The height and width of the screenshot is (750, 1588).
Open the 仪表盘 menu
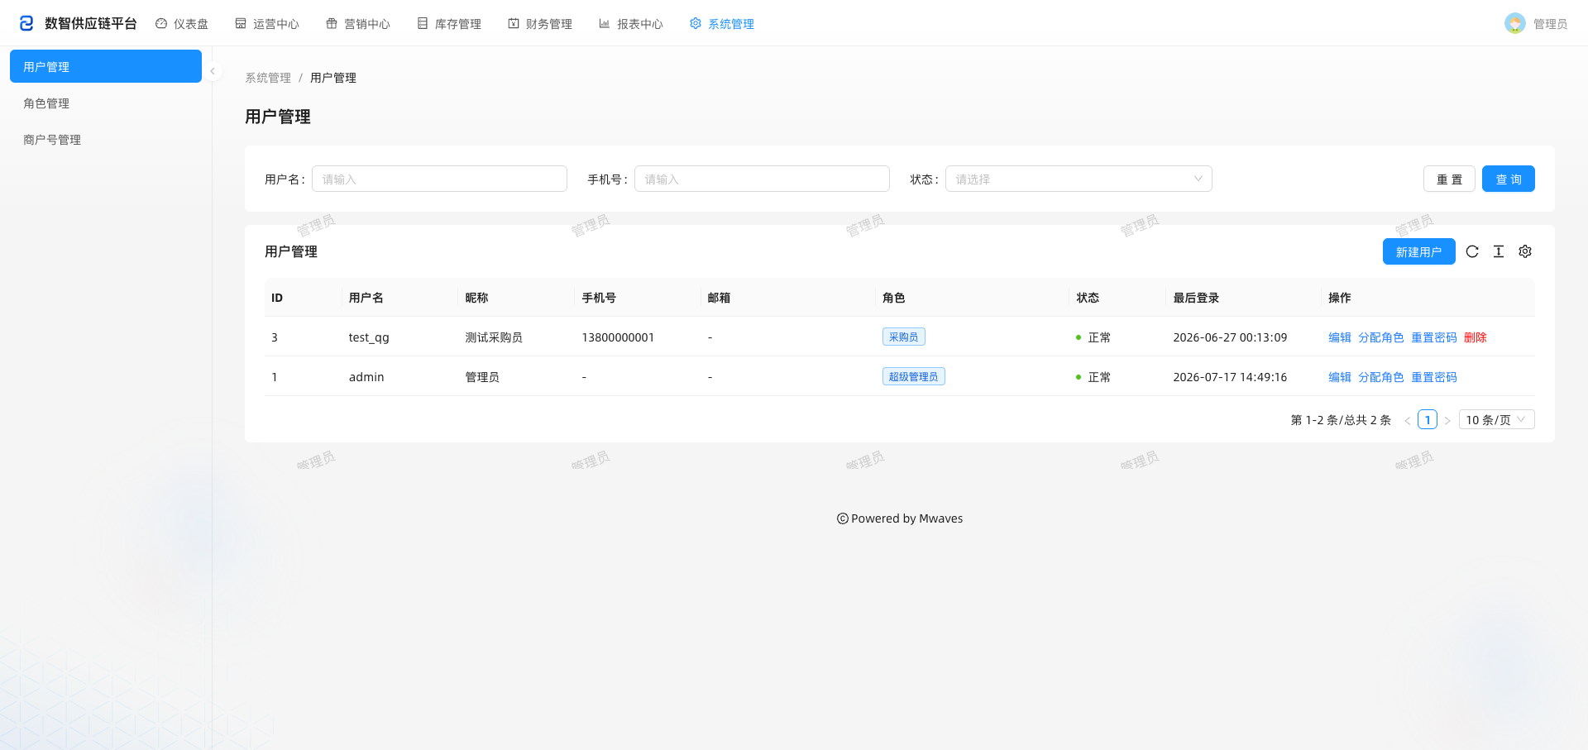[182, 24]
